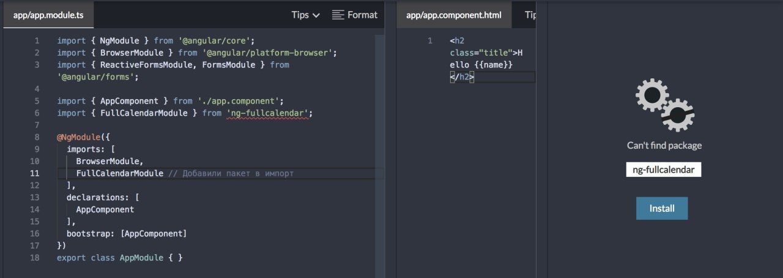Click the FullCalendarModule entry on line 11
Screen dimensions: 783x278
pos(120,173)
